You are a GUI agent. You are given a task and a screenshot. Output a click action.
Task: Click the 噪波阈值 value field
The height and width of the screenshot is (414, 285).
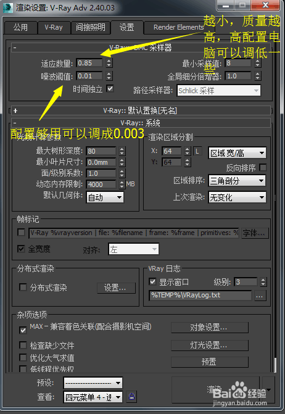(89, 76)
